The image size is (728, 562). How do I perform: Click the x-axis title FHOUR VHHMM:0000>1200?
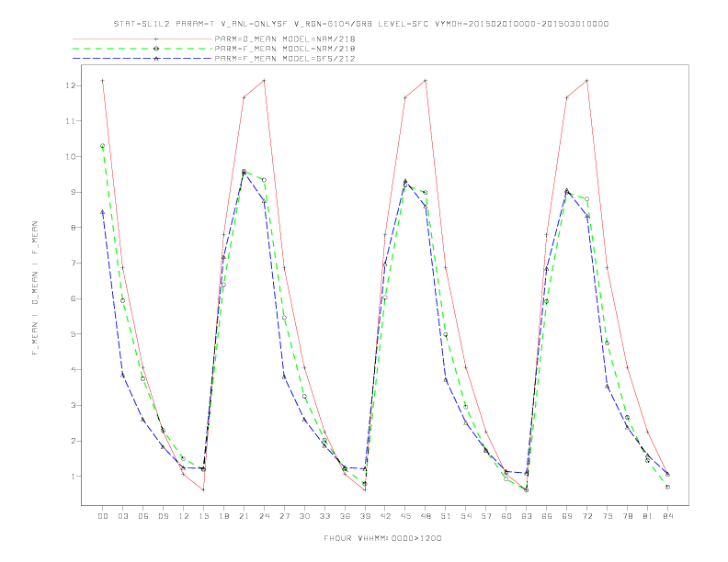[x=382, y=538]
